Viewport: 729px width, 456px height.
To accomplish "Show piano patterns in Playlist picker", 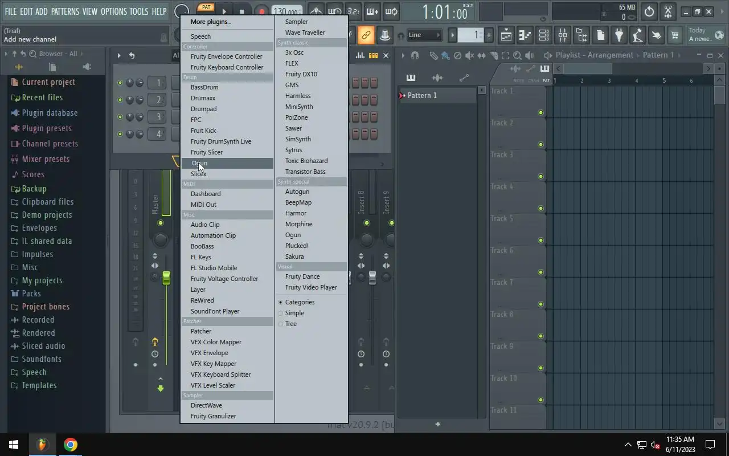I will point(411,78).
